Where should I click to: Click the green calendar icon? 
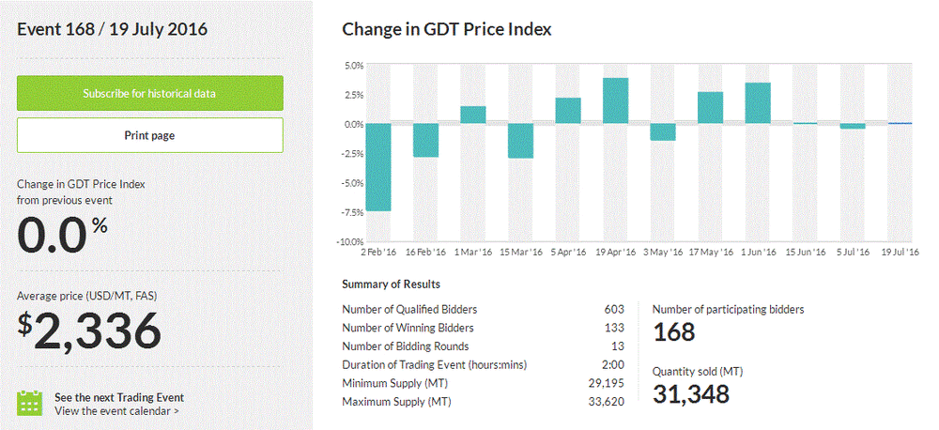point(31,403)
